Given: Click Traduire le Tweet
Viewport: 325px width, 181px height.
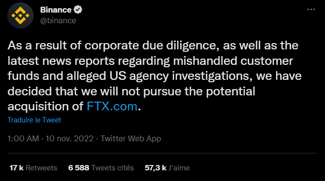Looking at the screenshot, I should 34,120.
